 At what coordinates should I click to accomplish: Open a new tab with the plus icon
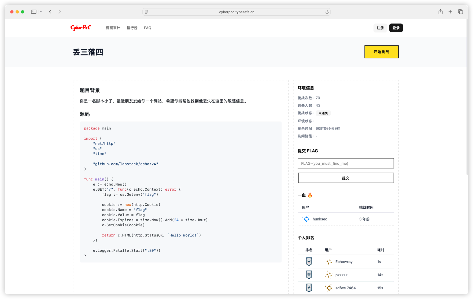pos(450,12)
